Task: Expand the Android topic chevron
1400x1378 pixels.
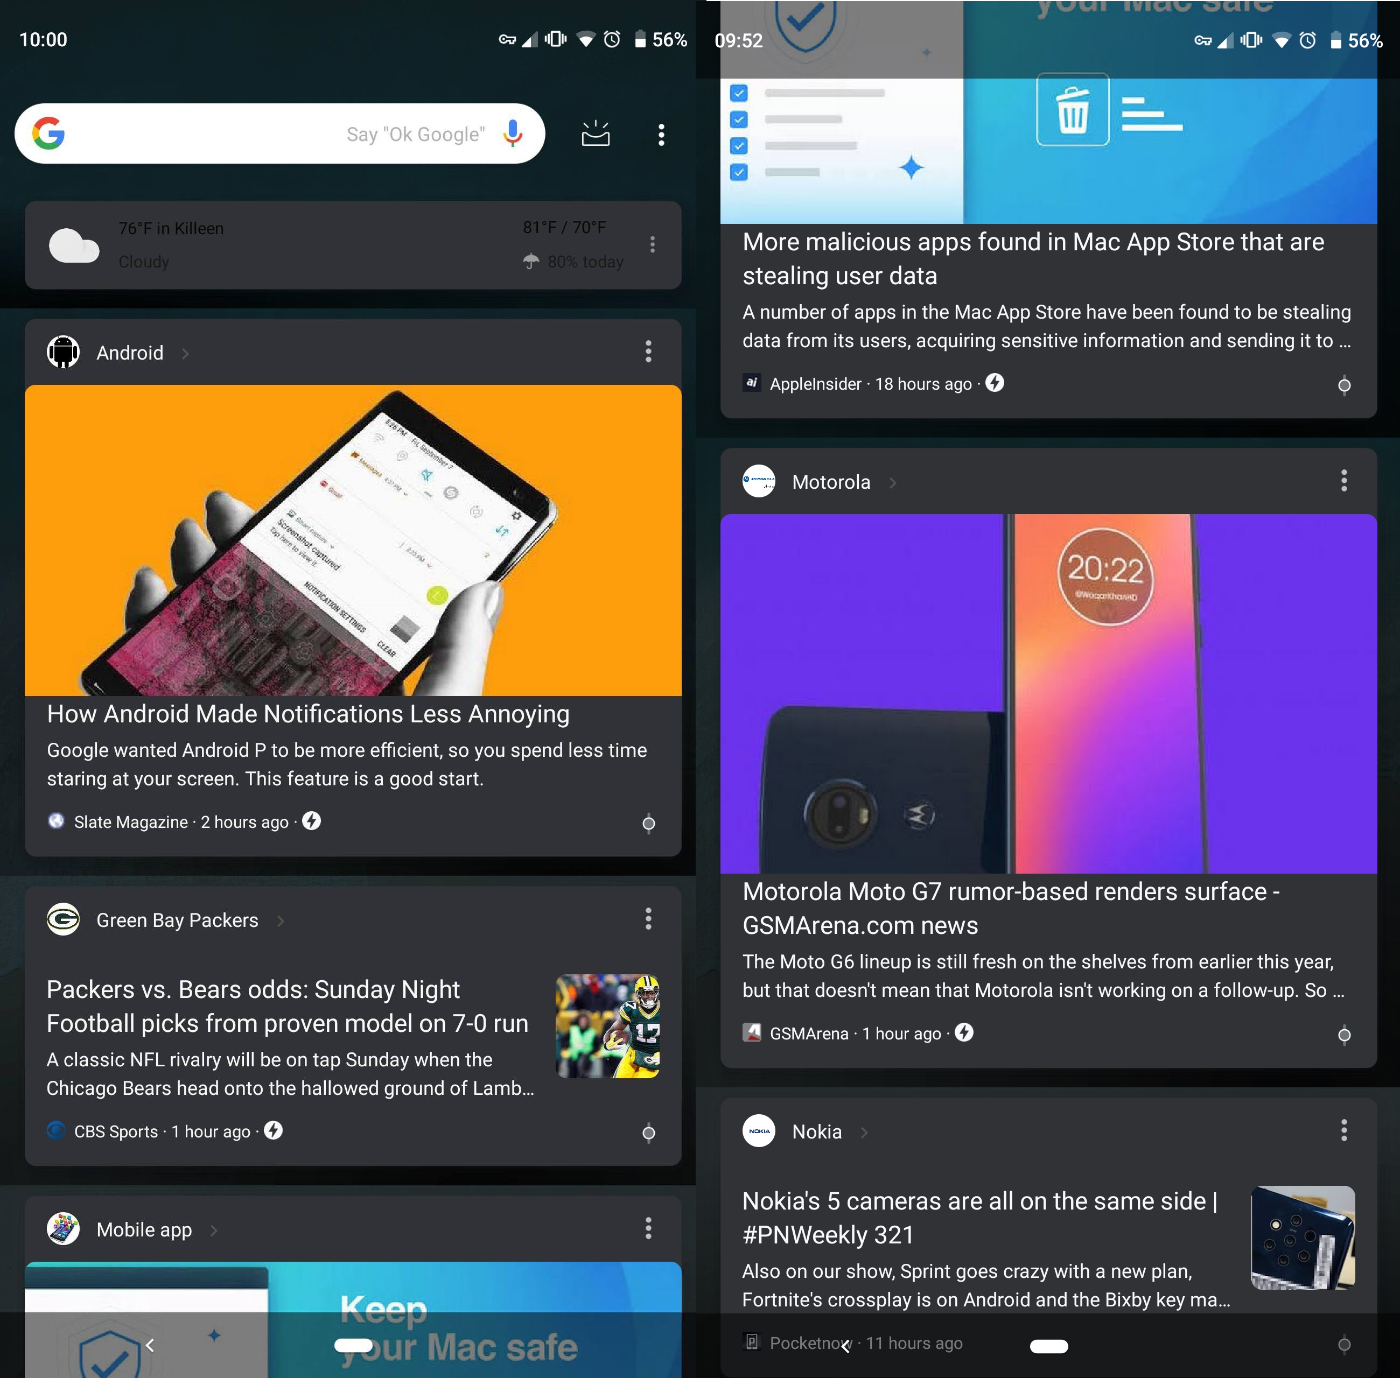Action: pyautogui.click(x=185, y=353)
